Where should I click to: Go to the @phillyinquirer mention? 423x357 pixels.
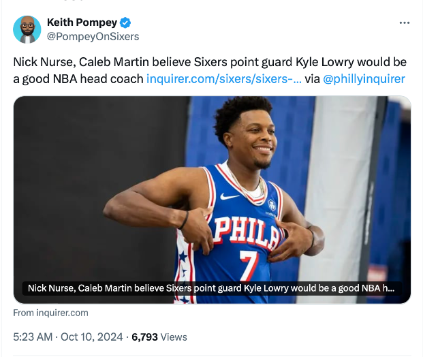(x=364, y=79)
